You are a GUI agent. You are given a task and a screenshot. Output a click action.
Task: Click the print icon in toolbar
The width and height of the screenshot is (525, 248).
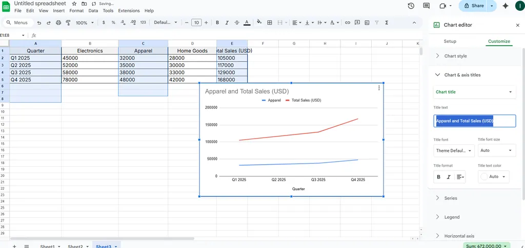click(58, 22)
